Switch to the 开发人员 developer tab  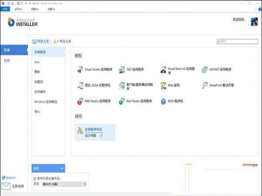point(41,41)
